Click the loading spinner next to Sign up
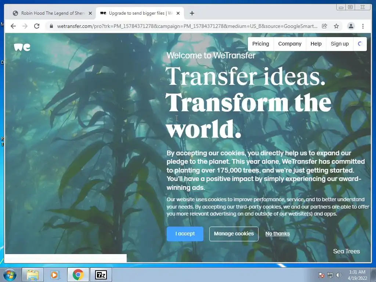 tap(360, 44)
